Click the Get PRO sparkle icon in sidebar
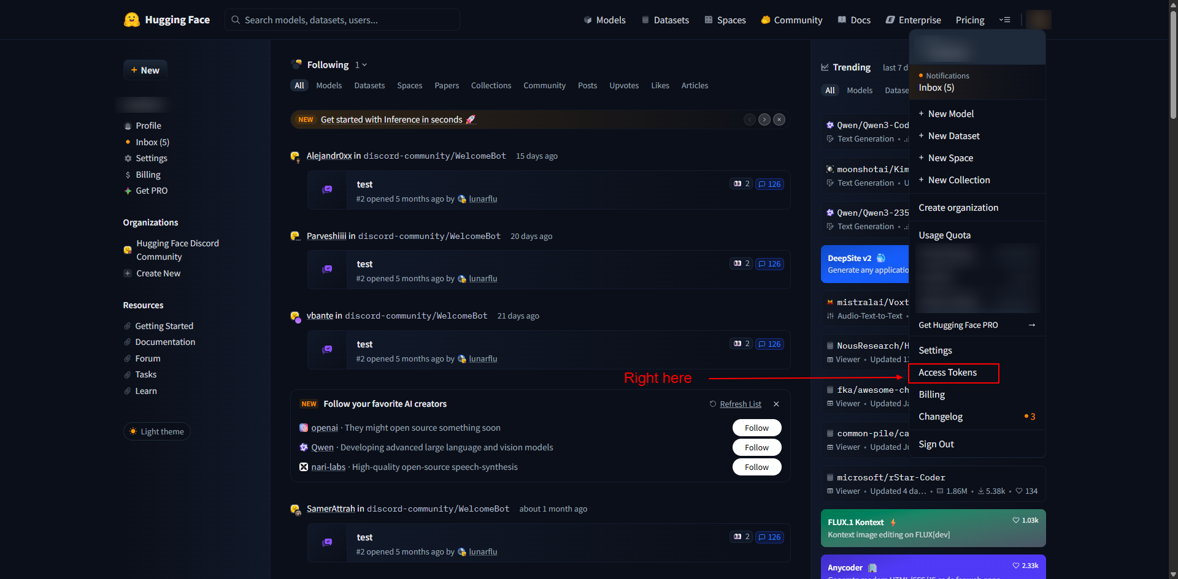Screen dimensions: 1178x579 pos(128,191)
